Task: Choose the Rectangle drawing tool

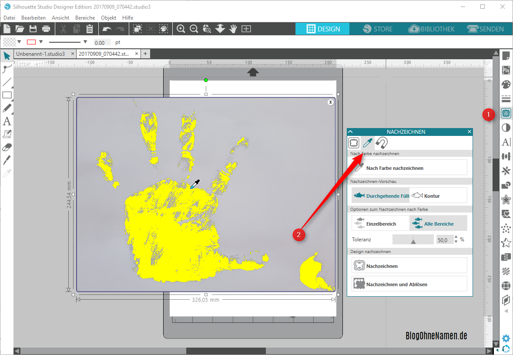Action: click(7, 95)
